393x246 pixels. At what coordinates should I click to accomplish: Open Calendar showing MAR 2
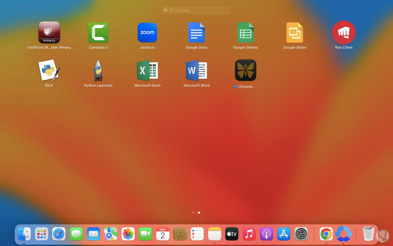coord(163,234)
